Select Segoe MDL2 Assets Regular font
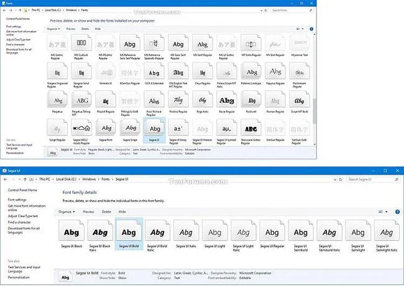Image resolution: width=404 pixels, height=286 pixels. 81,128
